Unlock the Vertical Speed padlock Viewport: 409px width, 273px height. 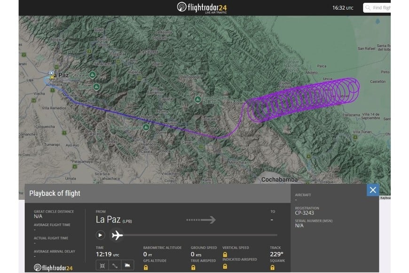pos(224,254)
